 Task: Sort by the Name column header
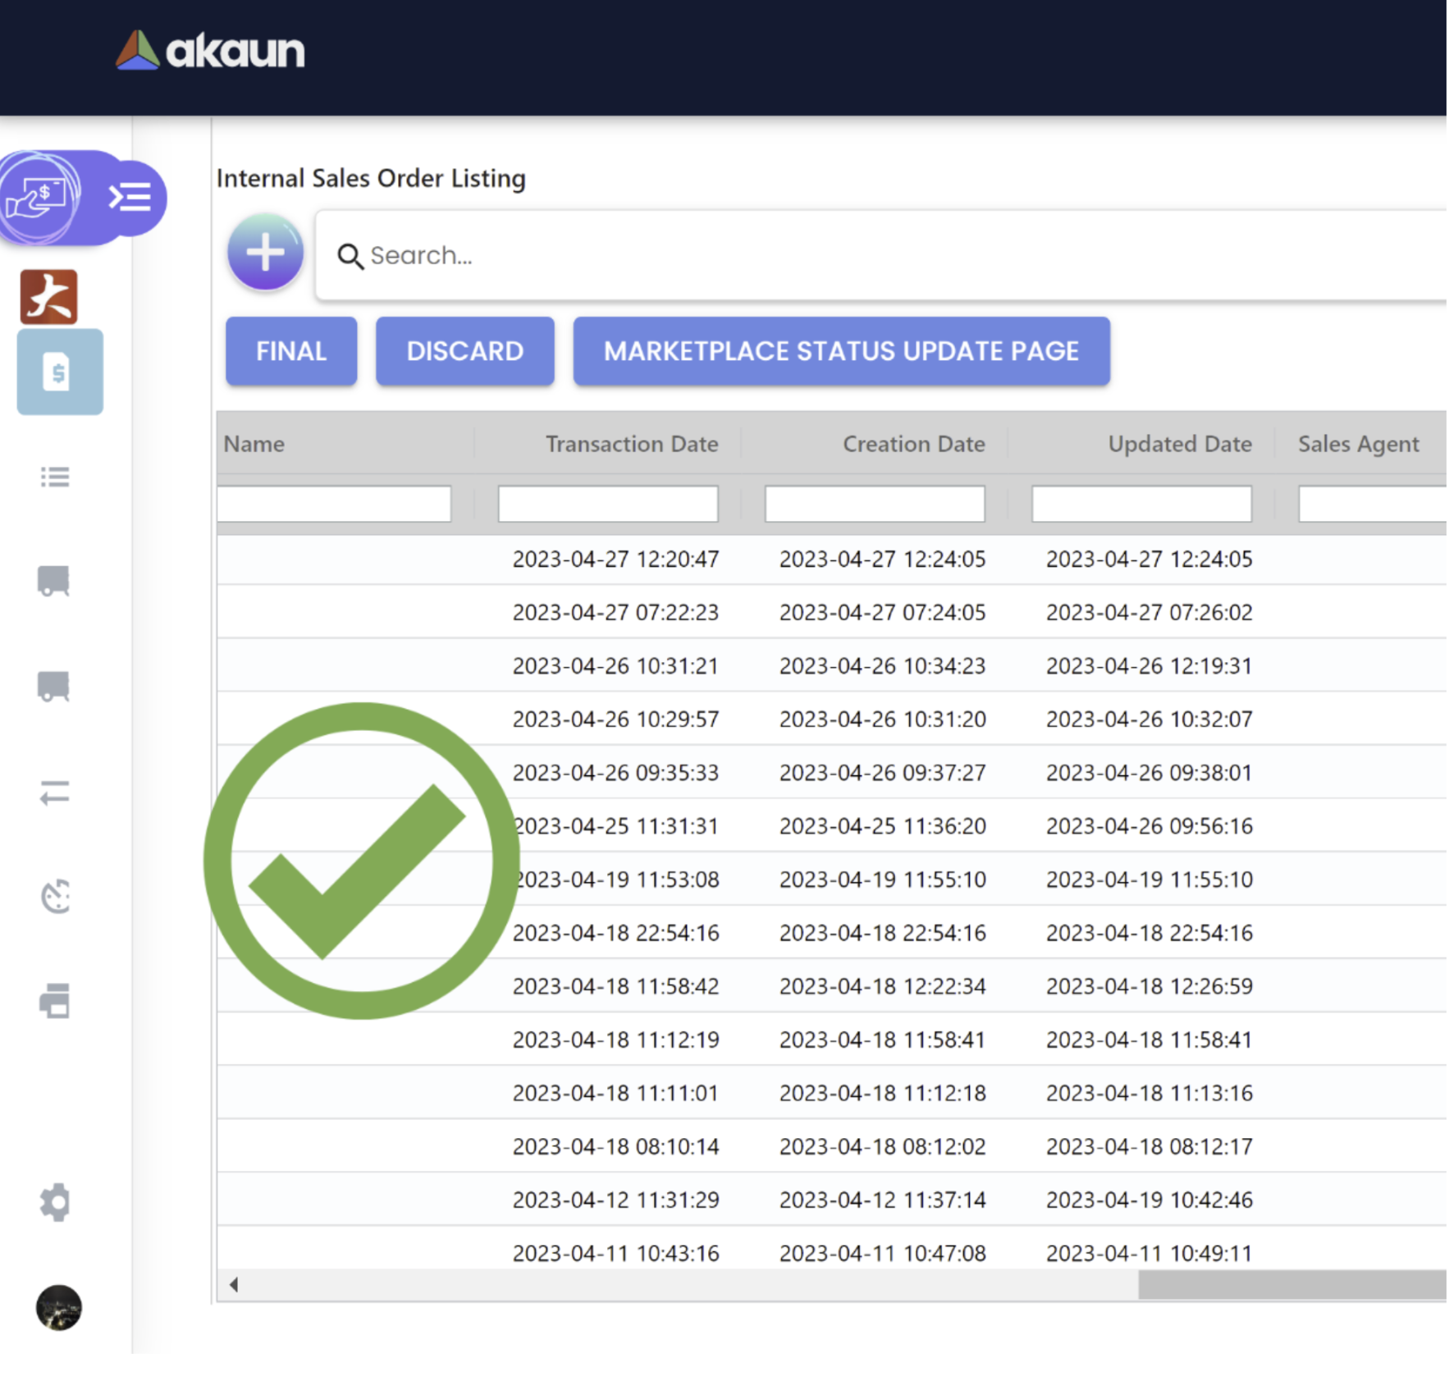pos(254,444)
